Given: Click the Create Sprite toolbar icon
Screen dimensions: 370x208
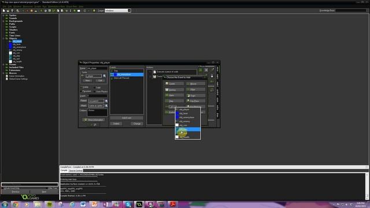Looking at the screenshot, I should point(41,10).
